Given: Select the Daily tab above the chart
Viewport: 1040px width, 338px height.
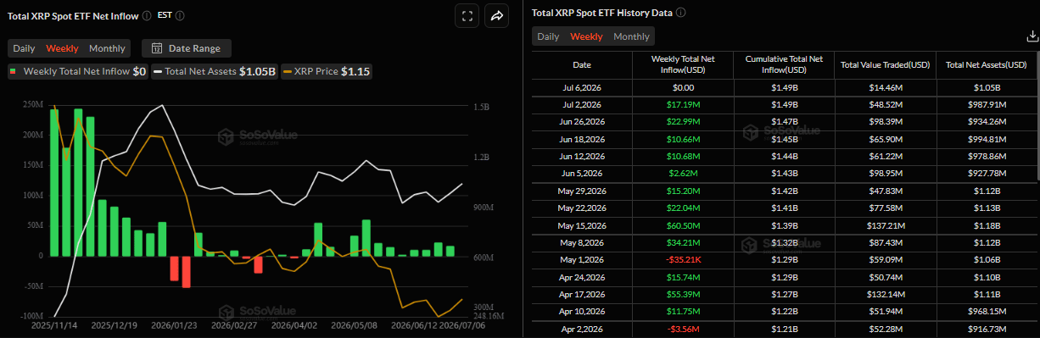Looking at the screenshot, I should (24, 48).
